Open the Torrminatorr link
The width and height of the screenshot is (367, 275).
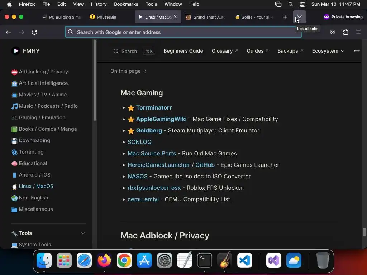click(x=154, y=107)
